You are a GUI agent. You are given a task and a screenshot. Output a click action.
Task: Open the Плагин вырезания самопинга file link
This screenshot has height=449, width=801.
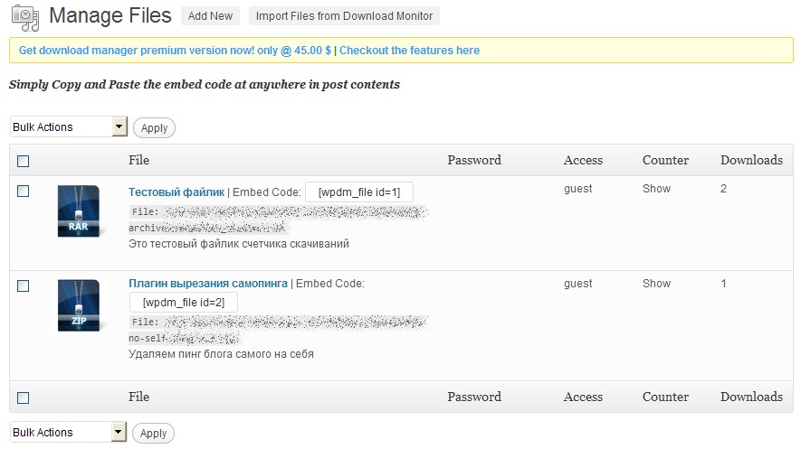[208, 283]
